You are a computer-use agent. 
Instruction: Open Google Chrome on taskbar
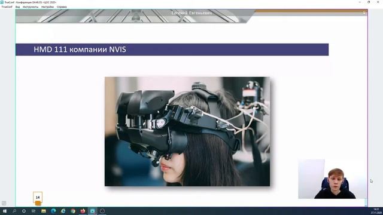click(73, 211)
